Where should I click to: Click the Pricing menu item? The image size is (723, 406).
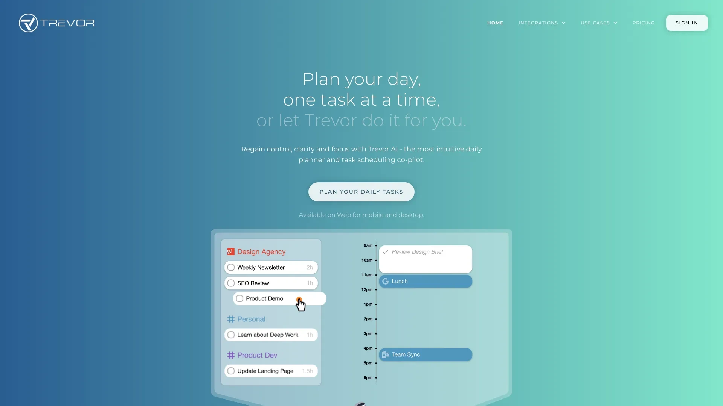tap(644, 23)
